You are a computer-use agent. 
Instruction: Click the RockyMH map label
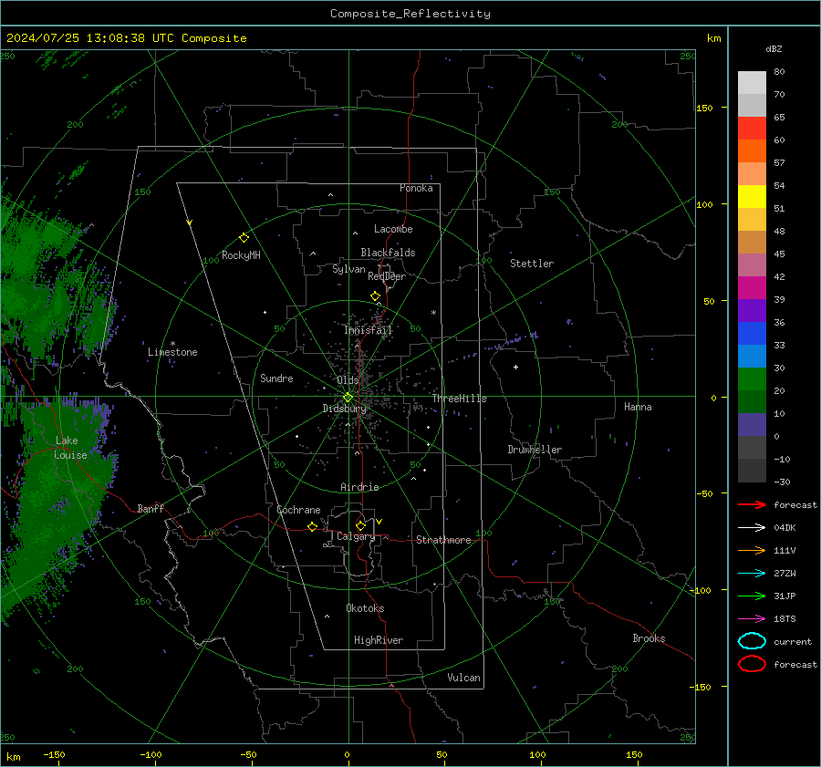coord(241,255)
